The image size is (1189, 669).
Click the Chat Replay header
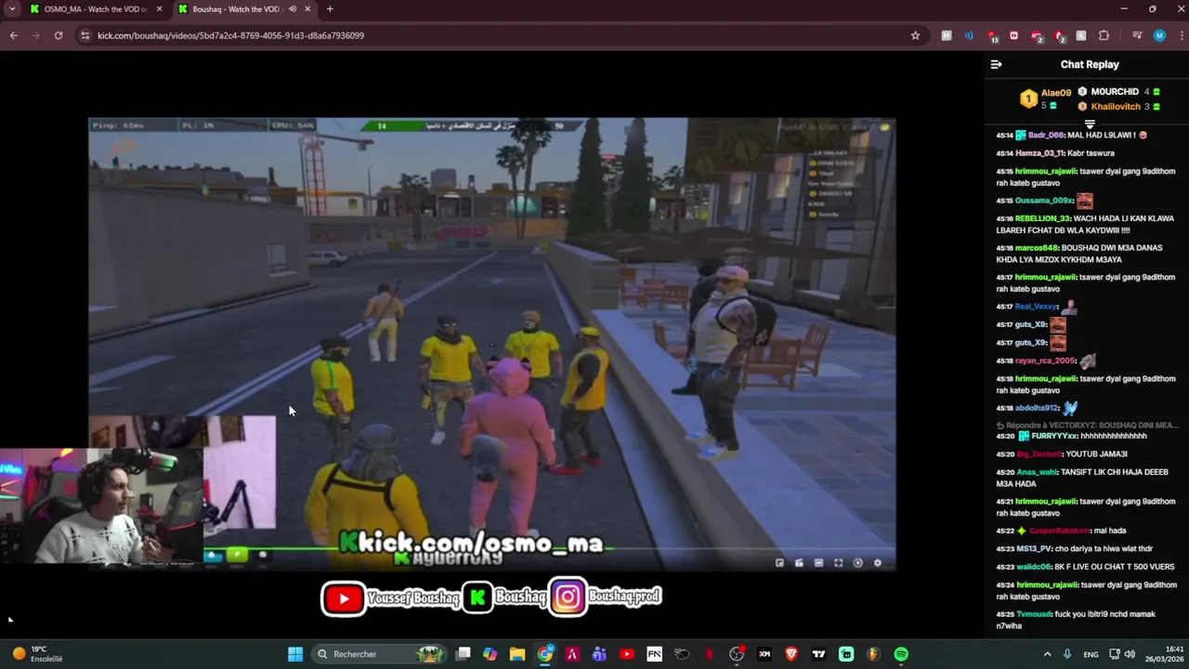(1090, 64)
